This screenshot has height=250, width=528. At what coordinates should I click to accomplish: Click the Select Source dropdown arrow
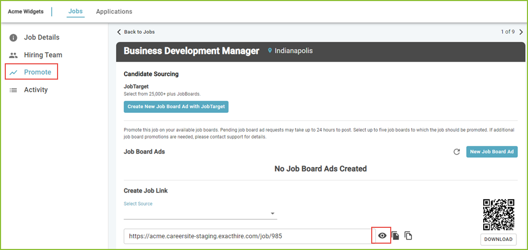click(x=272, y=214)
